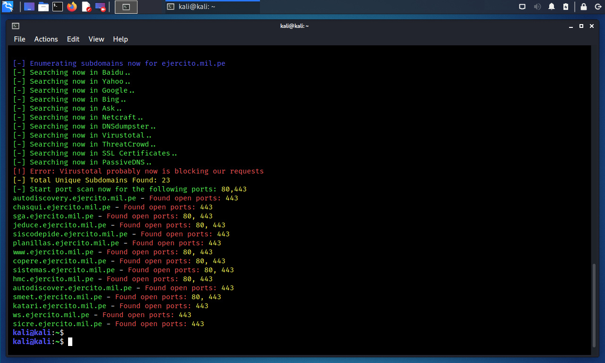Click the kali@kali taskbar window button
This screenshot has width=605, height=363.
click(x=212, y=7)
